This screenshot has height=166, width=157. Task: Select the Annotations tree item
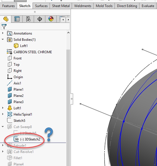[x=23, y=33]
